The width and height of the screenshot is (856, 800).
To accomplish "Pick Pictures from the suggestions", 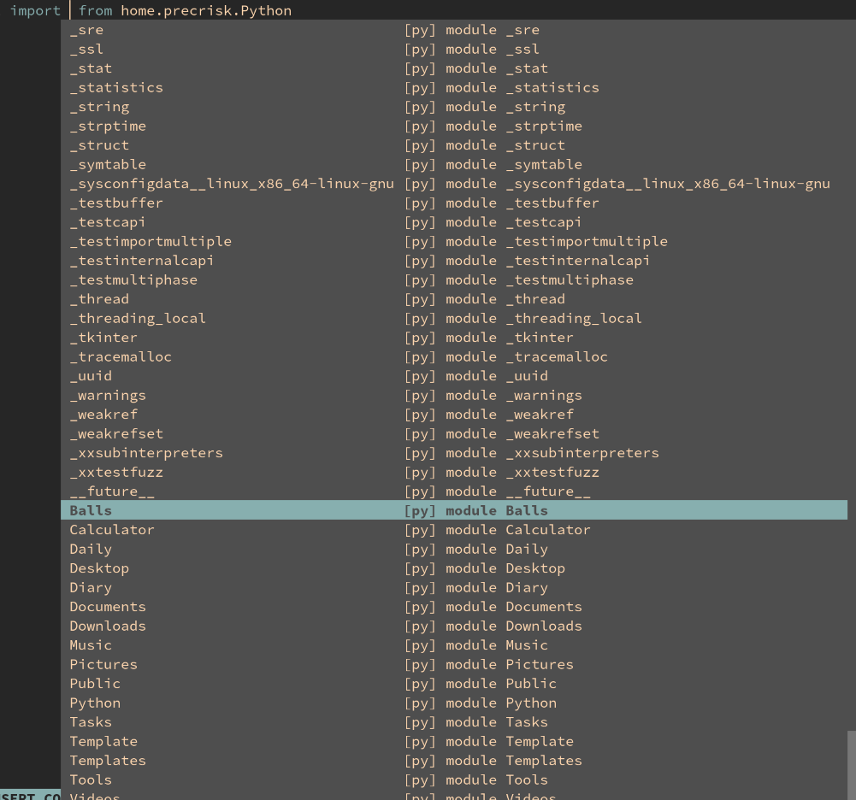I will click(x=454, y=665).
